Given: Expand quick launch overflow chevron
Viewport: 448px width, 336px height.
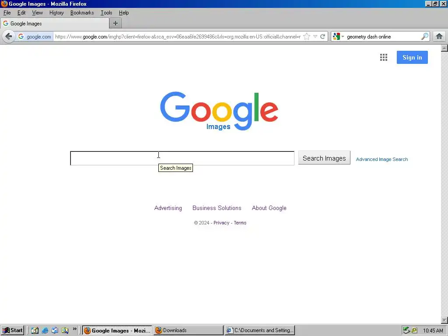Looking at the screenshot, I should pyautogui.click(x=74, y=329).
